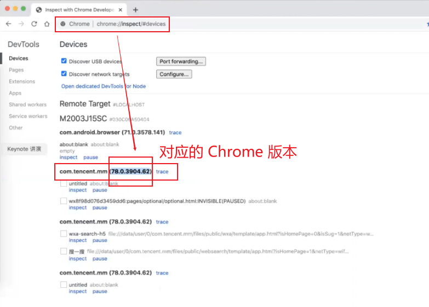Viewport: 429px width, 307px height.
Task: Toggle Discover USB devices checkbox
Action: click(64, 61)
